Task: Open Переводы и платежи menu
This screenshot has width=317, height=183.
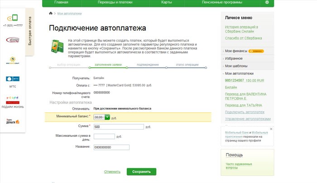Action: pyautogui.click(x=115, y=2)
